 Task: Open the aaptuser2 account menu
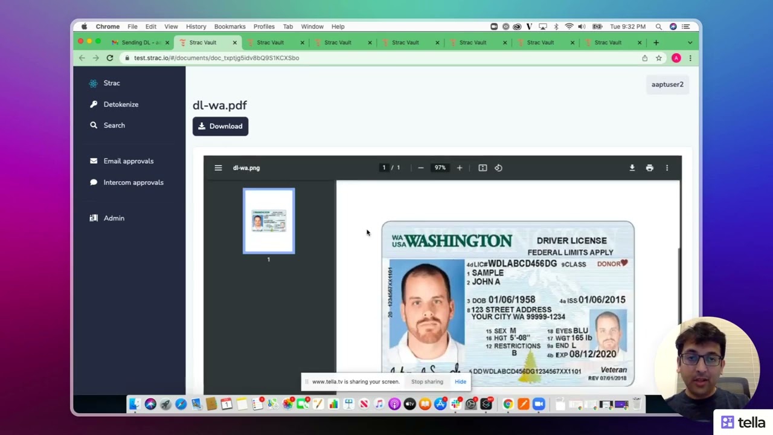coord(667,85)
